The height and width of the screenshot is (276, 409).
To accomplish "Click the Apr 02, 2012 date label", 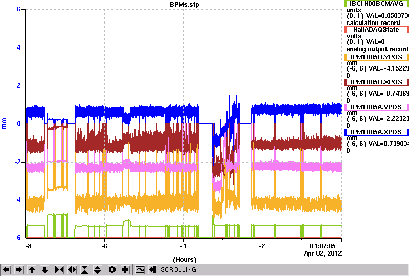I will tap(323, 254).
